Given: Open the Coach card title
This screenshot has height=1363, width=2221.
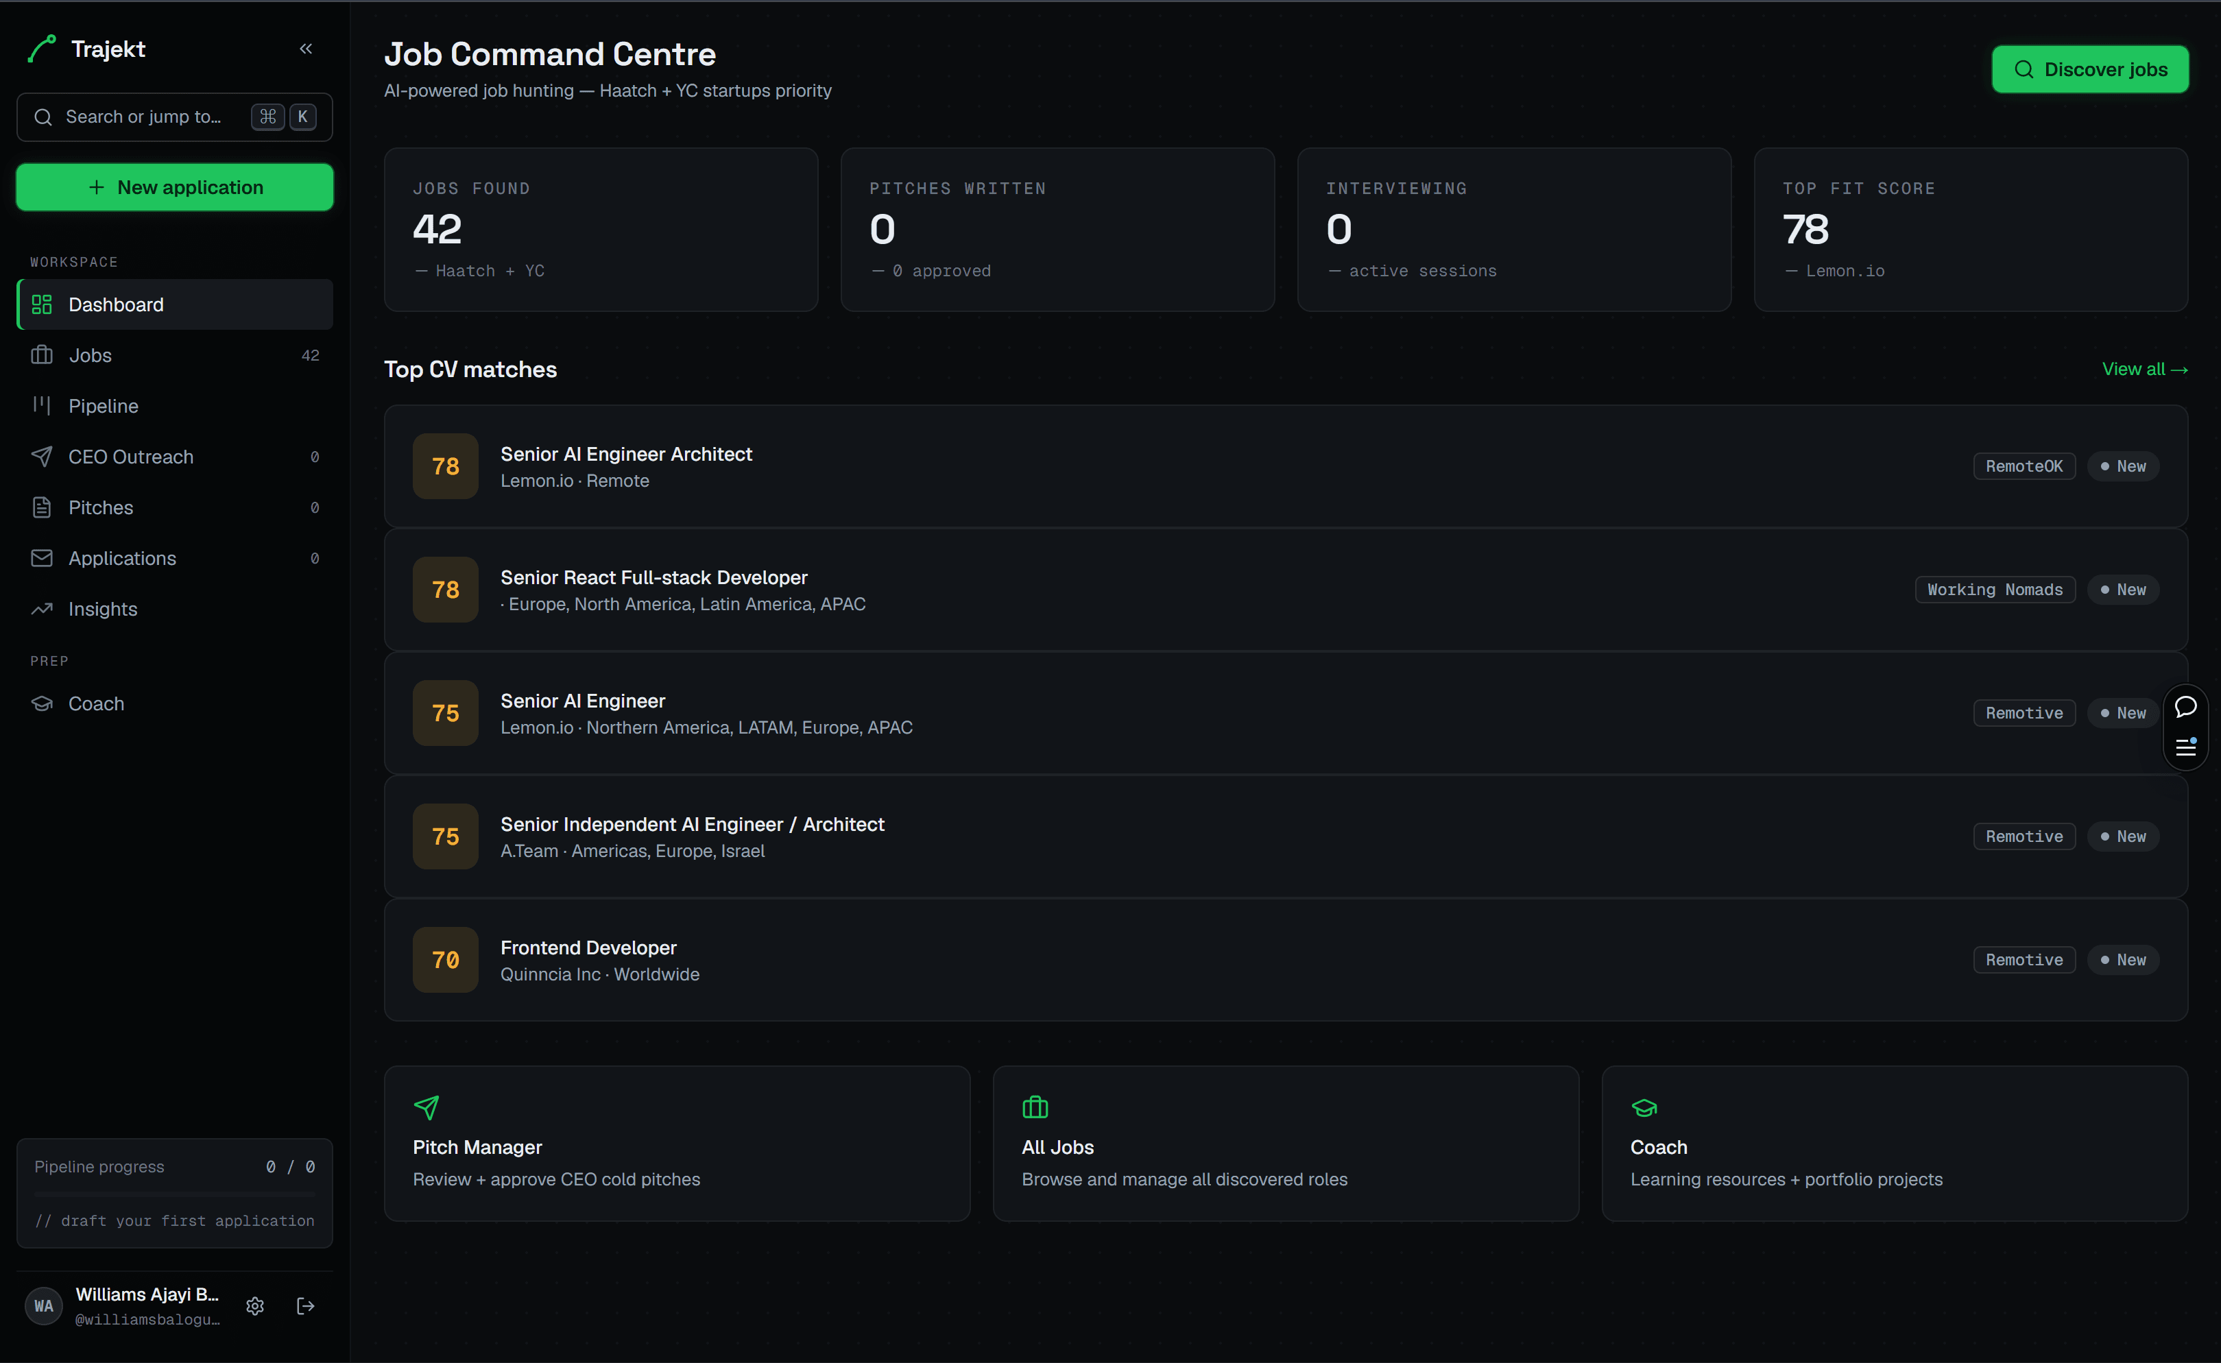Looking at the screenshot, I should click(1659, 1148).
